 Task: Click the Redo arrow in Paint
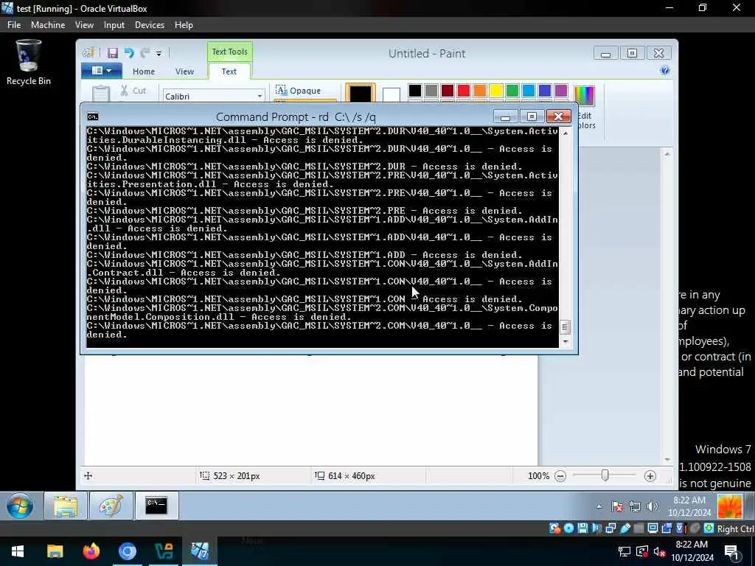[145, 53]
